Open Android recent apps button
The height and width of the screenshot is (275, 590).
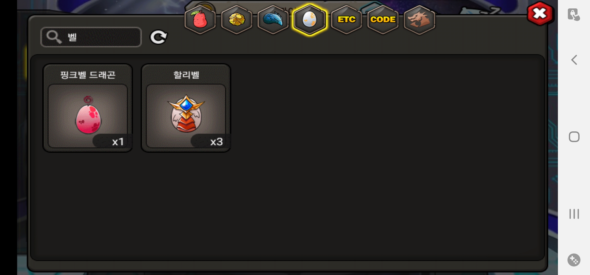574,214
